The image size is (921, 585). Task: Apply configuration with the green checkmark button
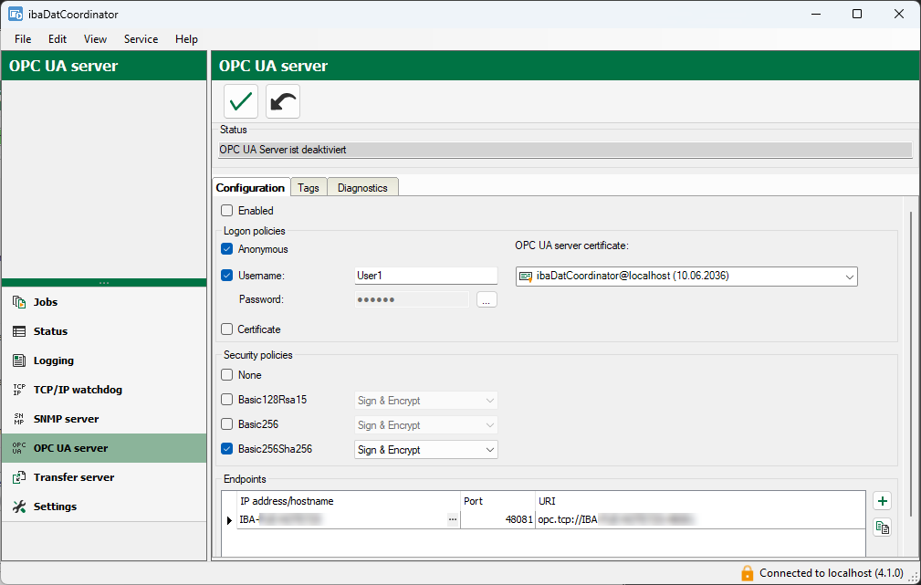(x=241, y=101)
